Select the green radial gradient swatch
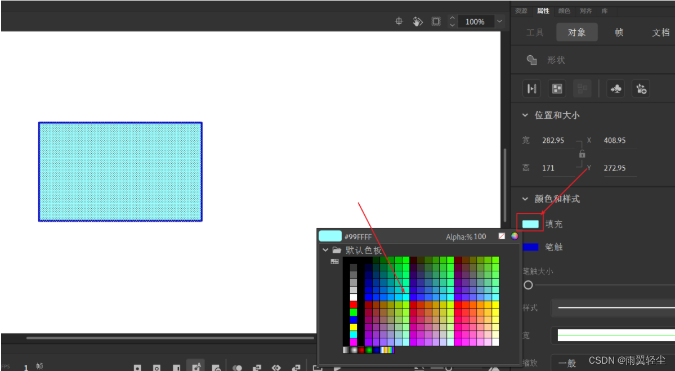 (x=369, y=350)
